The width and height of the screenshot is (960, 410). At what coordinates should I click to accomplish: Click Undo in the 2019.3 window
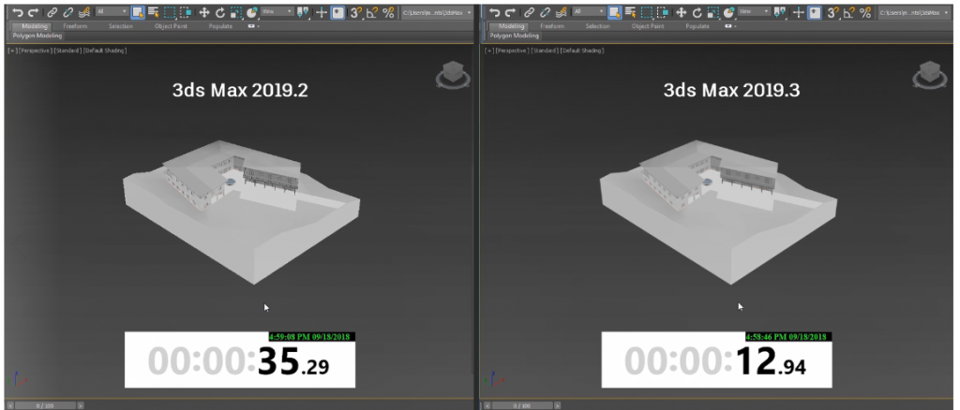pos(495,12)
